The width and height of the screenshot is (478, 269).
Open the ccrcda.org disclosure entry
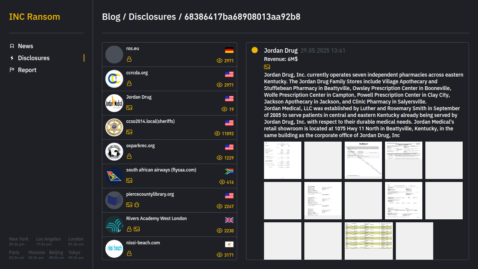170,79
